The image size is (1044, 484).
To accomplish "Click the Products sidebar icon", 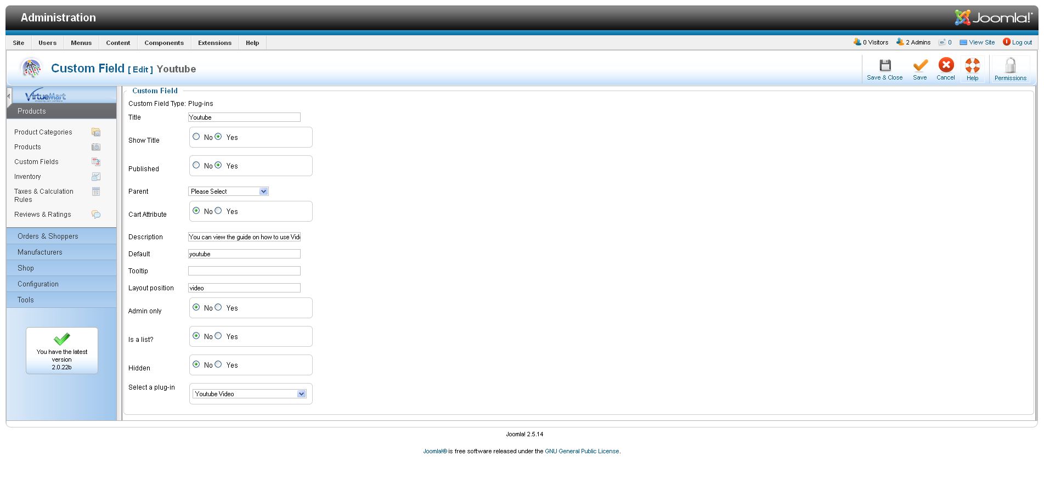I will (x=96, y=147).
